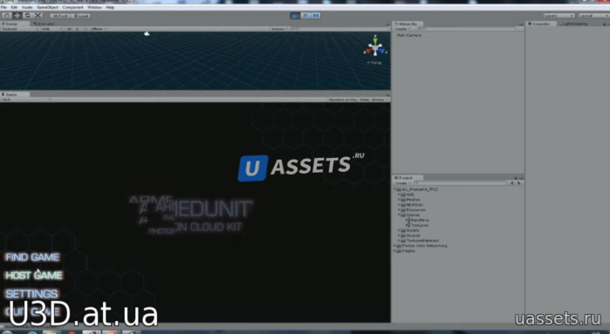Open the Edit menu
The height and width of the screenshot is (334, 610).
[14, 8]
